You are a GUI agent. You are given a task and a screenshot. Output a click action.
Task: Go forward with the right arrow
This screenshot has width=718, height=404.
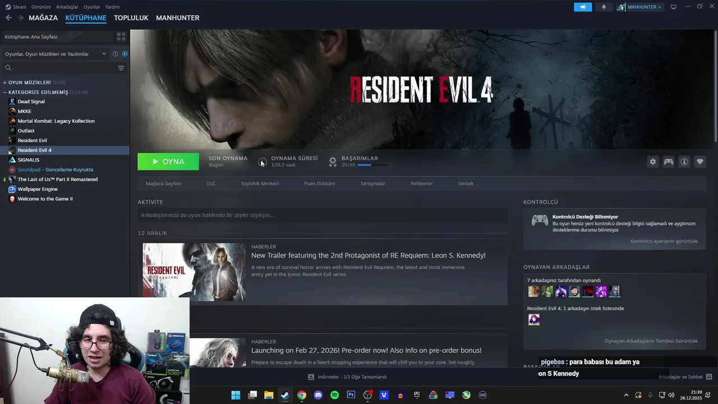(x=20, y=18)
